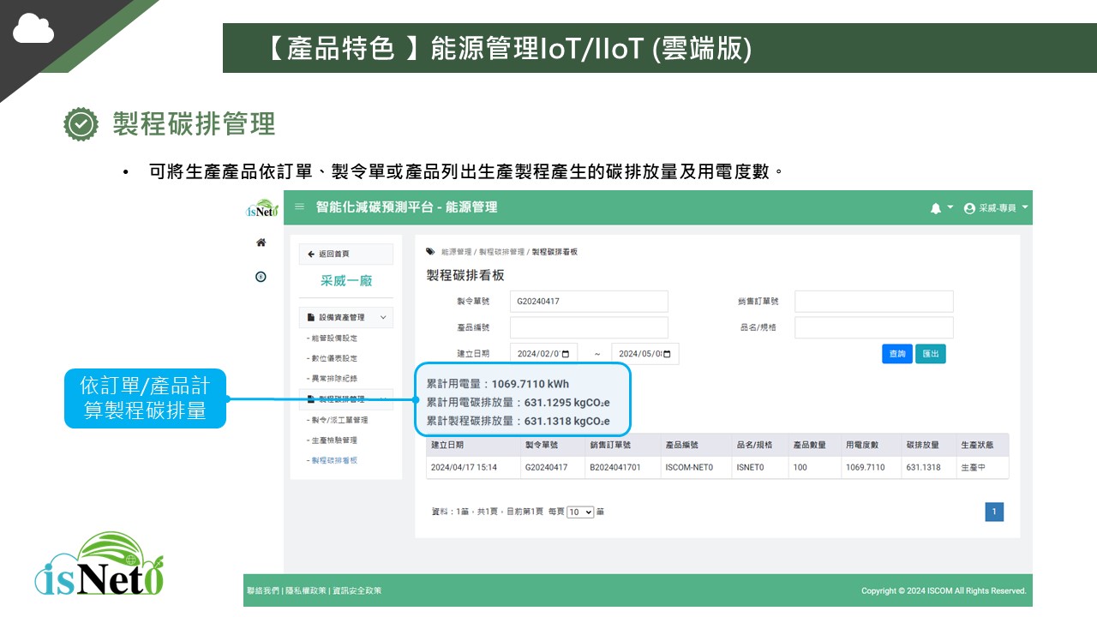Click the file icon beside 設備資產管理

311,317
